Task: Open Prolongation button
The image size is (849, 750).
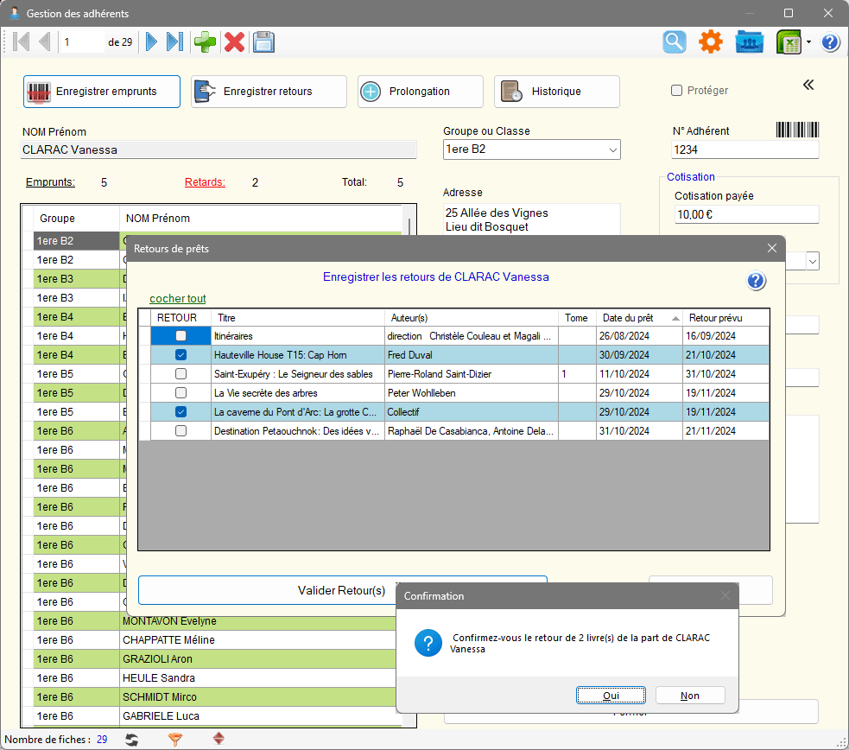Action: (421, 92)
